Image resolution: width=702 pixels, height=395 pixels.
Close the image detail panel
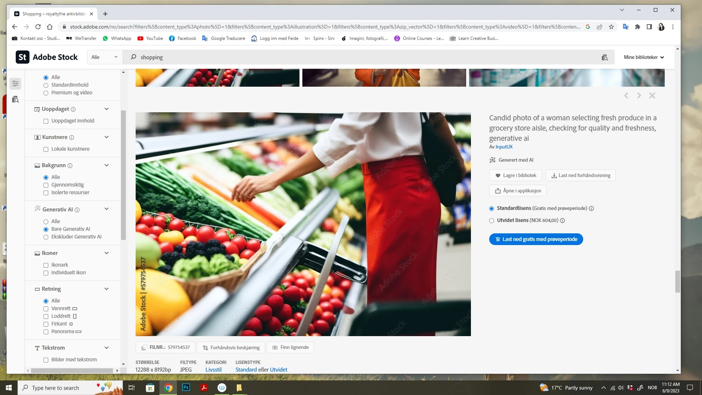coord(652,95)
